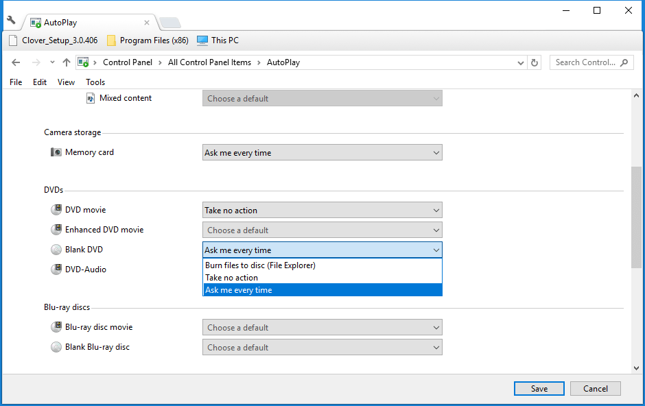The width and height of the screenshot is (645, 406).
Task: Click the Up folder arrow
Action: [66, 62]
